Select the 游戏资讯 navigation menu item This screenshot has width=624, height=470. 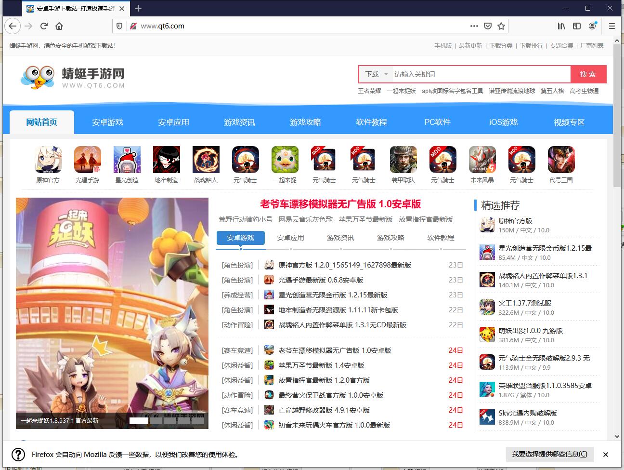tap(239, 122)
